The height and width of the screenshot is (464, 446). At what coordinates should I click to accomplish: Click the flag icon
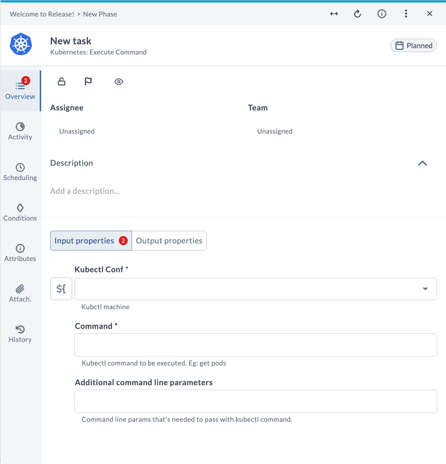point(88,82)
